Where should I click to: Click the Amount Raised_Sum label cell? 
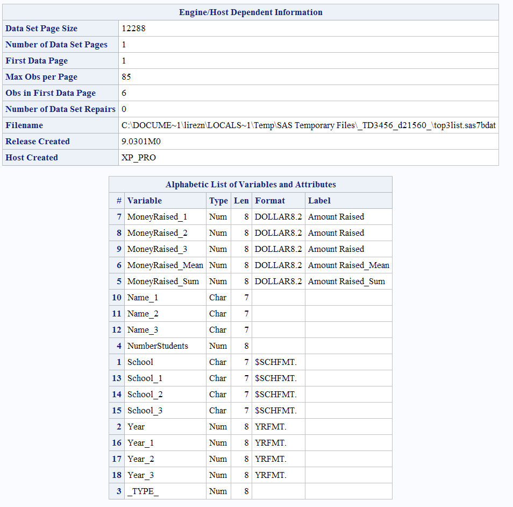(x=346, y=281)
